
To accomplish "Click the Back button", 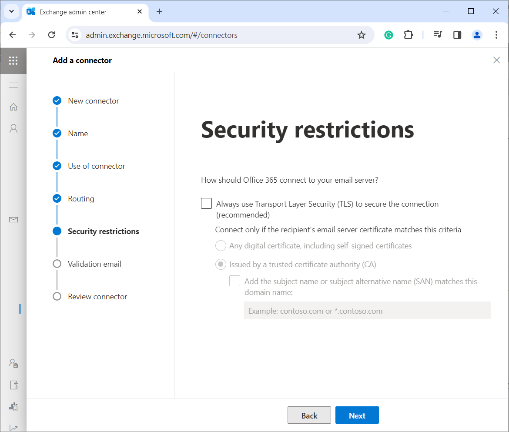I will tap(309, 415).
